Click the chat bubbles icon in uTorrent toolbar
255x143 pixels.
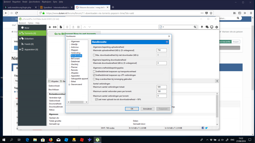[x=207, y=27]
